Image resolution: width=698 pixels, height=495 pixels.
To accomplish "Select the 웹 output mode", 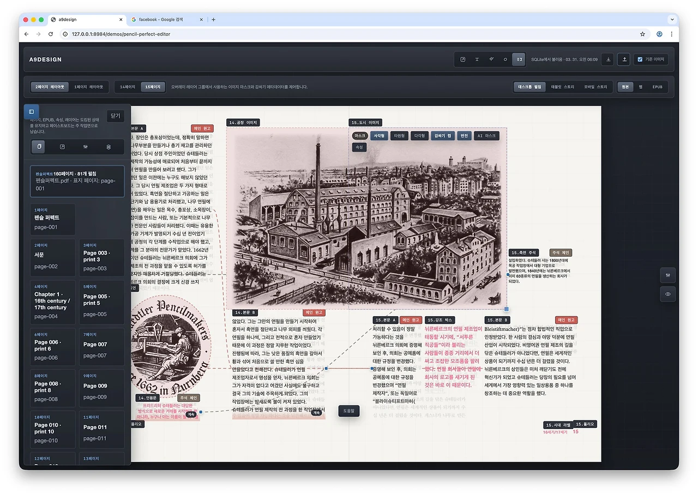I will 641,87.
